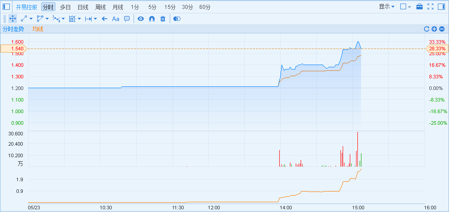Click the 16.67% positive axis label
Viewport: 449px width, 212px height.
coord(437,65)
